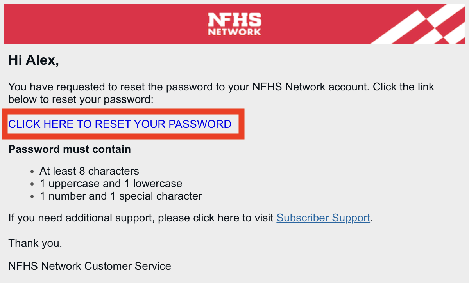
Task: Click the "Hi Alex," greeting
Action: (34, 60)
